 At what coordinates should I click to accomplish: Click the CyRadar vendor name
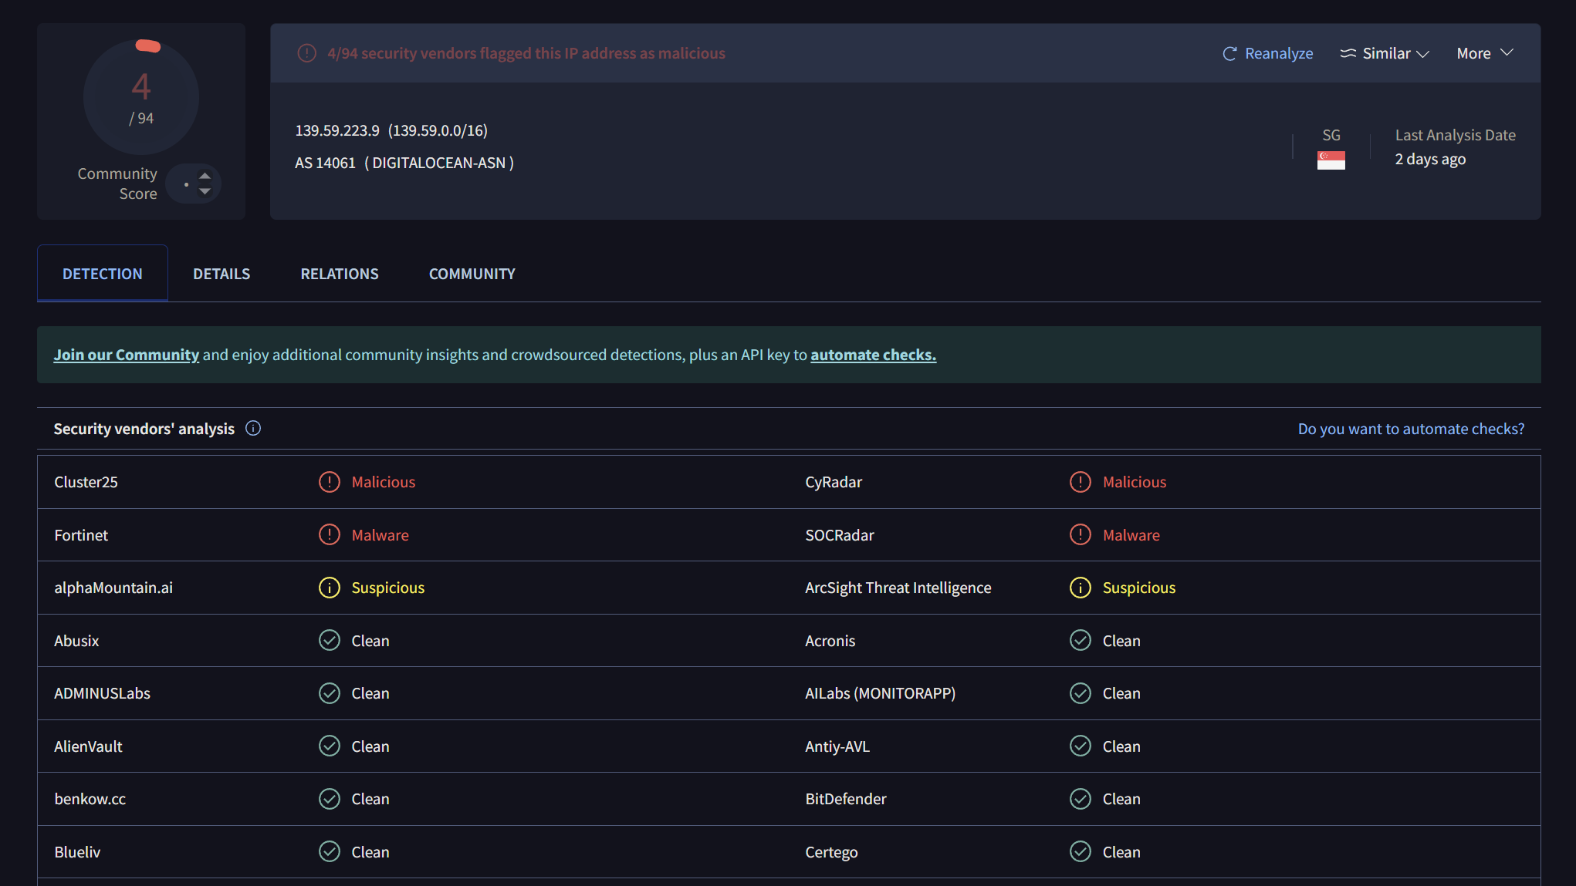click(834, 482)
